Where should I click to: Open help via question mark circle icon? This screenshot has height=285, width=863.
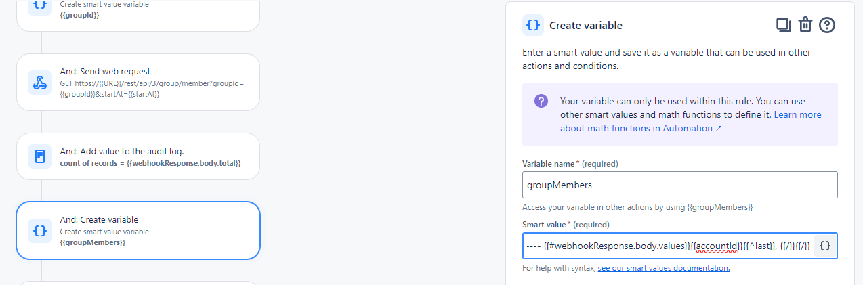pyautogui.click(x=827, y=26)
